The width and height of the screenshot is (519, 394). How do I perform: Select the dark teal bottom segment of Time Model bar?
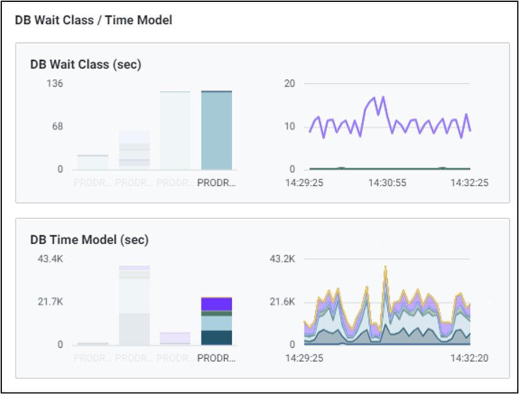(x=216, y=337)
